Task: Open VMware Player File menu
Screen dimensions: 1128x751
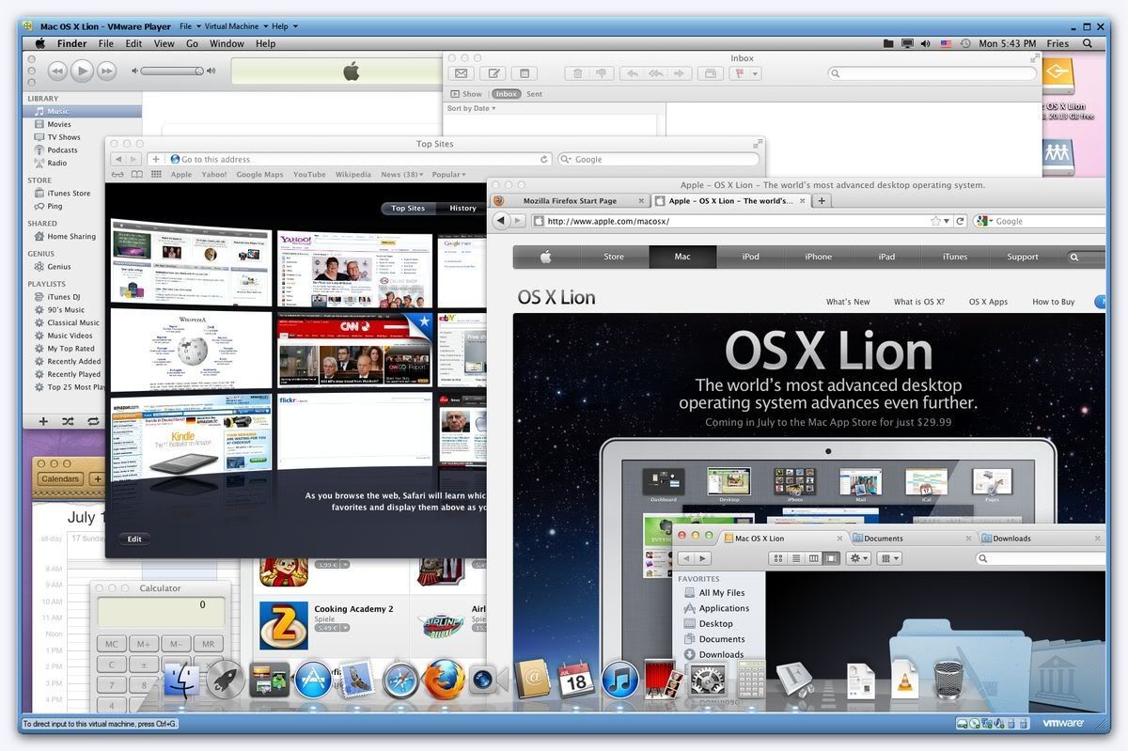Action: (x=189, y=26)
